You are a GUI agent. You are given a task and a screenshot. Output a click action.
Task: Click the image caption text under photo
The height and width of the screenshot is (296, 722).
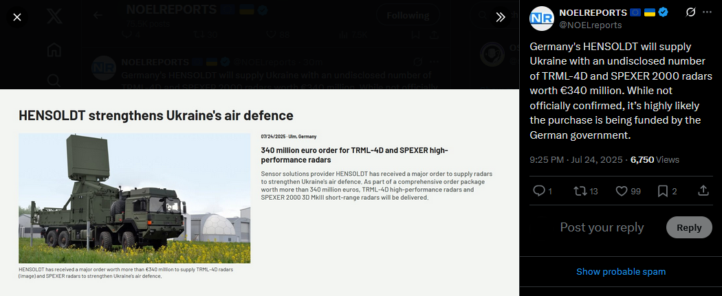(x=126, y=273)
